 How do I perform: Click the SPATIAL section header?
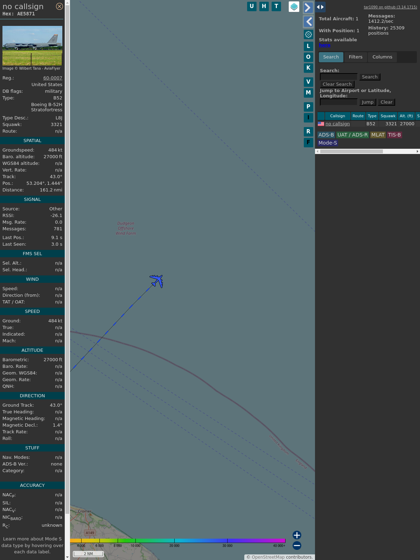point(32,140)
